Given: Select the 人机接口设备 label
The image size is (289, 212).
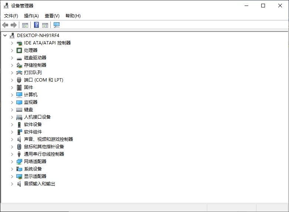Looking at the screenshot, I should coord(37,117).
